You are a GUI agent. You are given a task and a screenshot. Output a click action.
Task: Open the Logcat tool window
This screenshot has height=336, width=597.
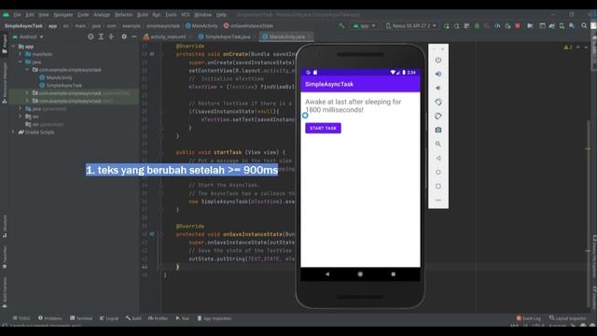point(109,318)
